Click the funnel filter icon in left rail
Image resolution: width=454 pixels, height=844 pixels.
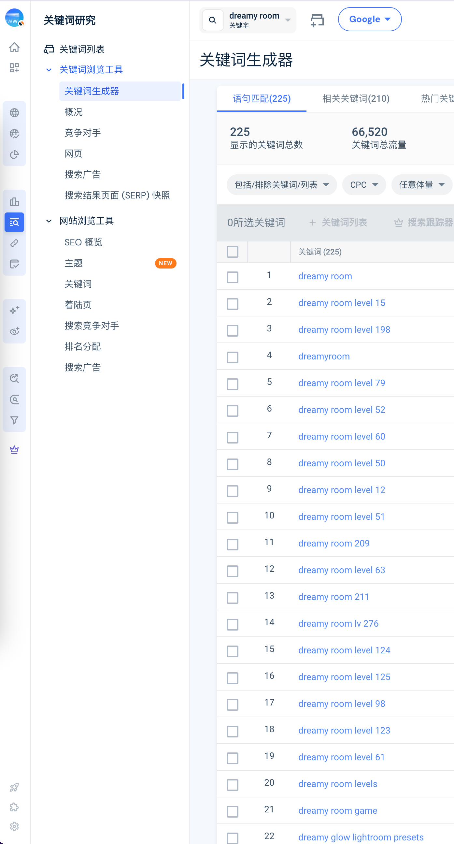tap(14, 420)
